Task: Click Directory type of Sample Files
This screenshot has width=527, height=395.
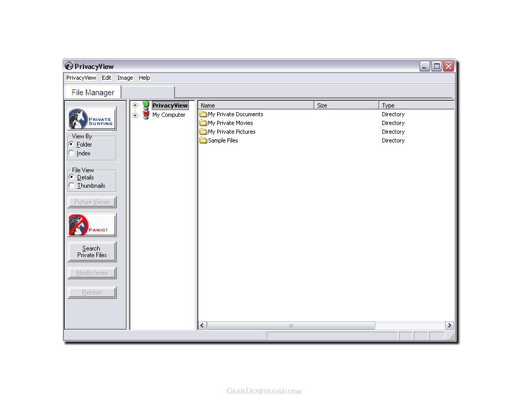Action: click(x=393, y=140)
